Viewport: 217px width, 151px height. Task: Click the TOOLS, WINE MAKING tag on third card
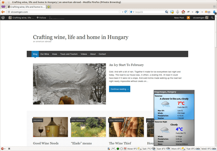coord(116,120)
